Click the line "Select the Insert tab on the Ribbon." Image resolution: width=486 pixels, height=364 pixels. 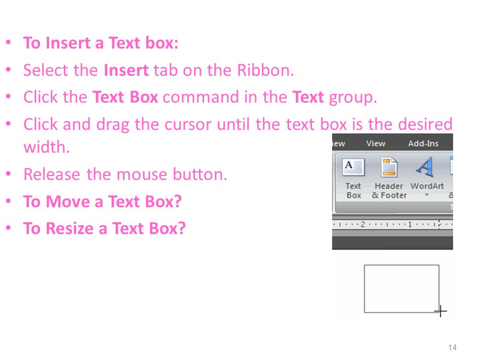[158, 70]
